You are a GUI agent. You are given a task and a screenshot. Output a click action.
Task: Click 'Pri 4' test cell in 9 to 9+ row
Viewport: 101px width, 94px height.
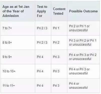pos(40,57)
